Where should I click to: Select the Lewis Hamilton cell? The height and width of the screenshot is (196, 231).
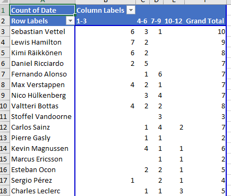pyautogui.click(x=42, y=42)
